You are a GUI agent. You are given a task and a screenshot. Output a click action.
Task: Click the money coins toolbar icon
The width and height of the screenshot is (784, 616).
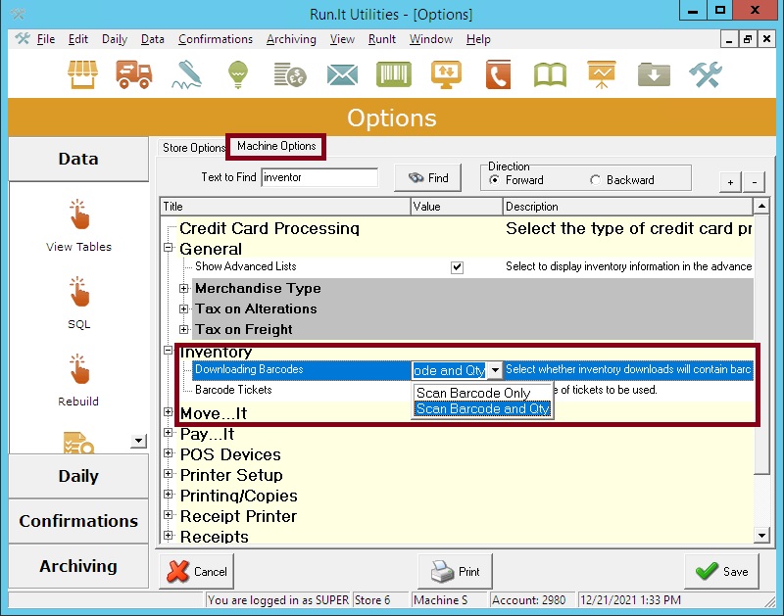tap(290, 75)
